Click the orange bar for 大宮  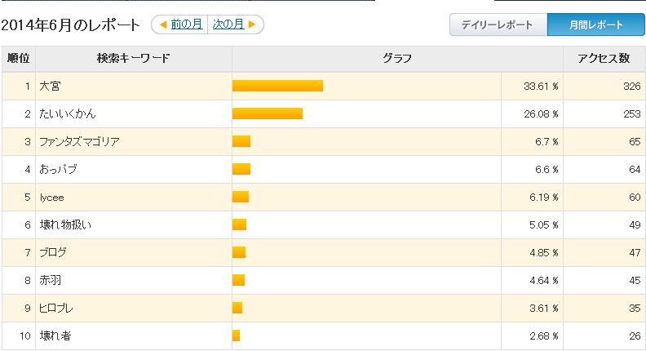(x=277, y=86)
